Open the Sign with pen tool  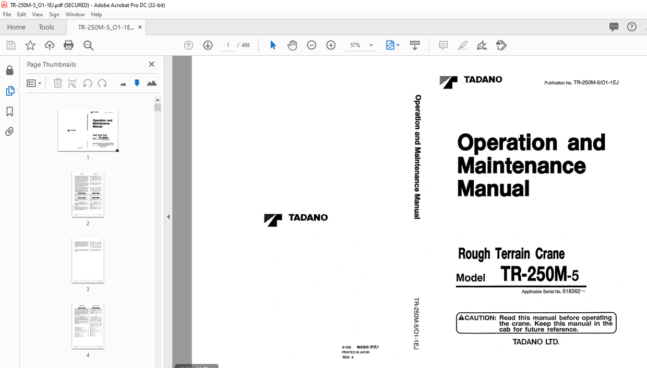482,45
